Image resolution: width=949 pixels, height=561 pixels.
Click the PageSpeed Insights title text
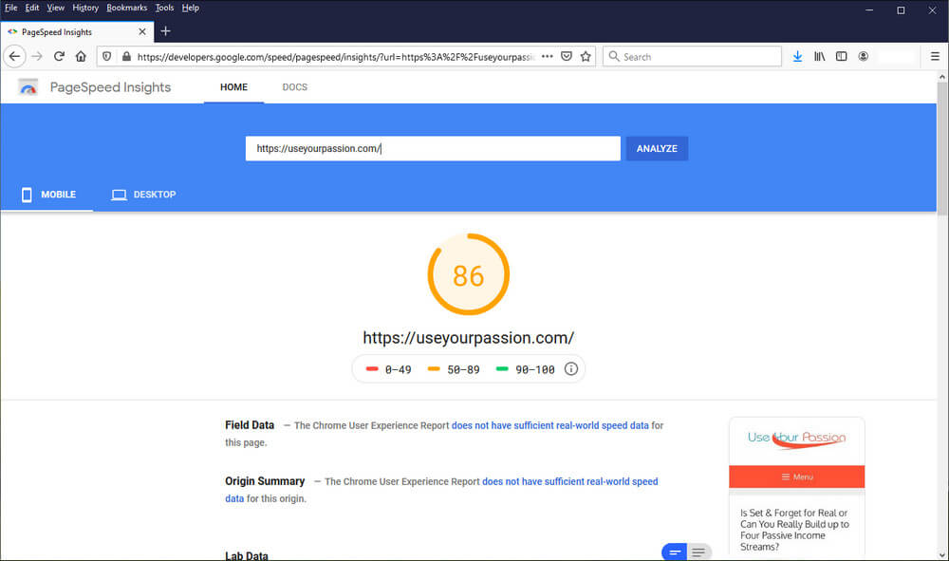pos(110,87)
